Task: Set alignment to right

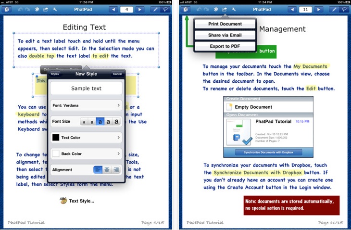Action: tap(116, 170)
